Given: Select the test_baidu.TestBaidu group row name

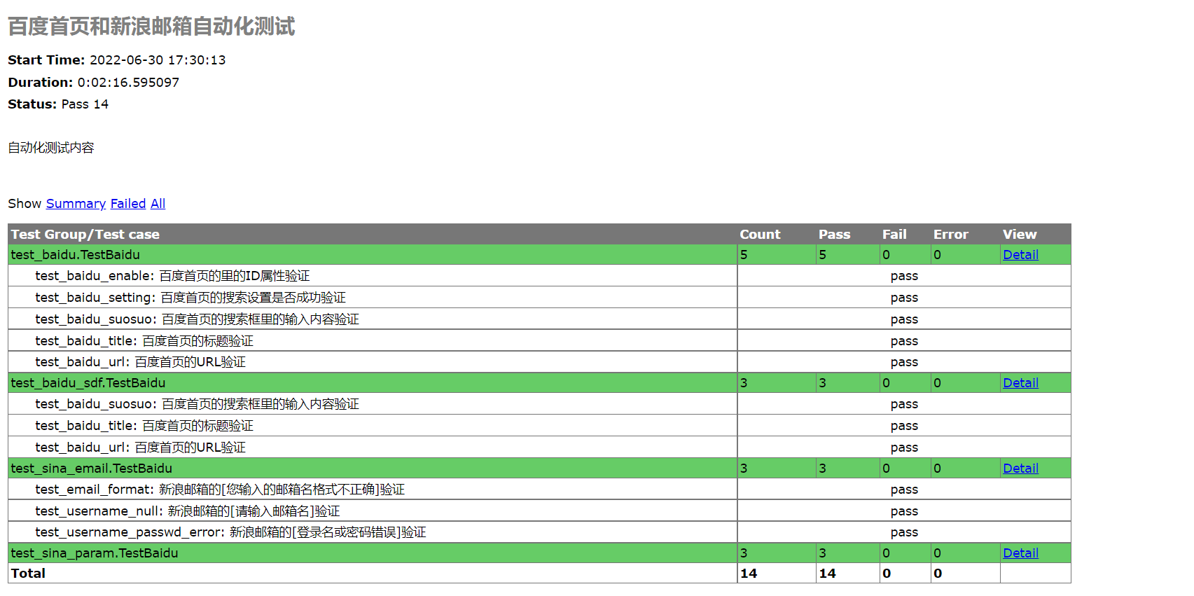Looking at the screenshot, I should point(75,255).
